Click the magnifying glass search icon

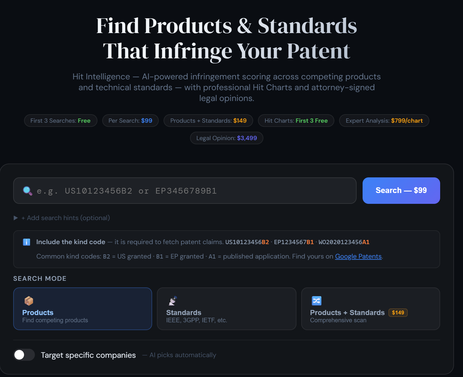click(28, 191)
